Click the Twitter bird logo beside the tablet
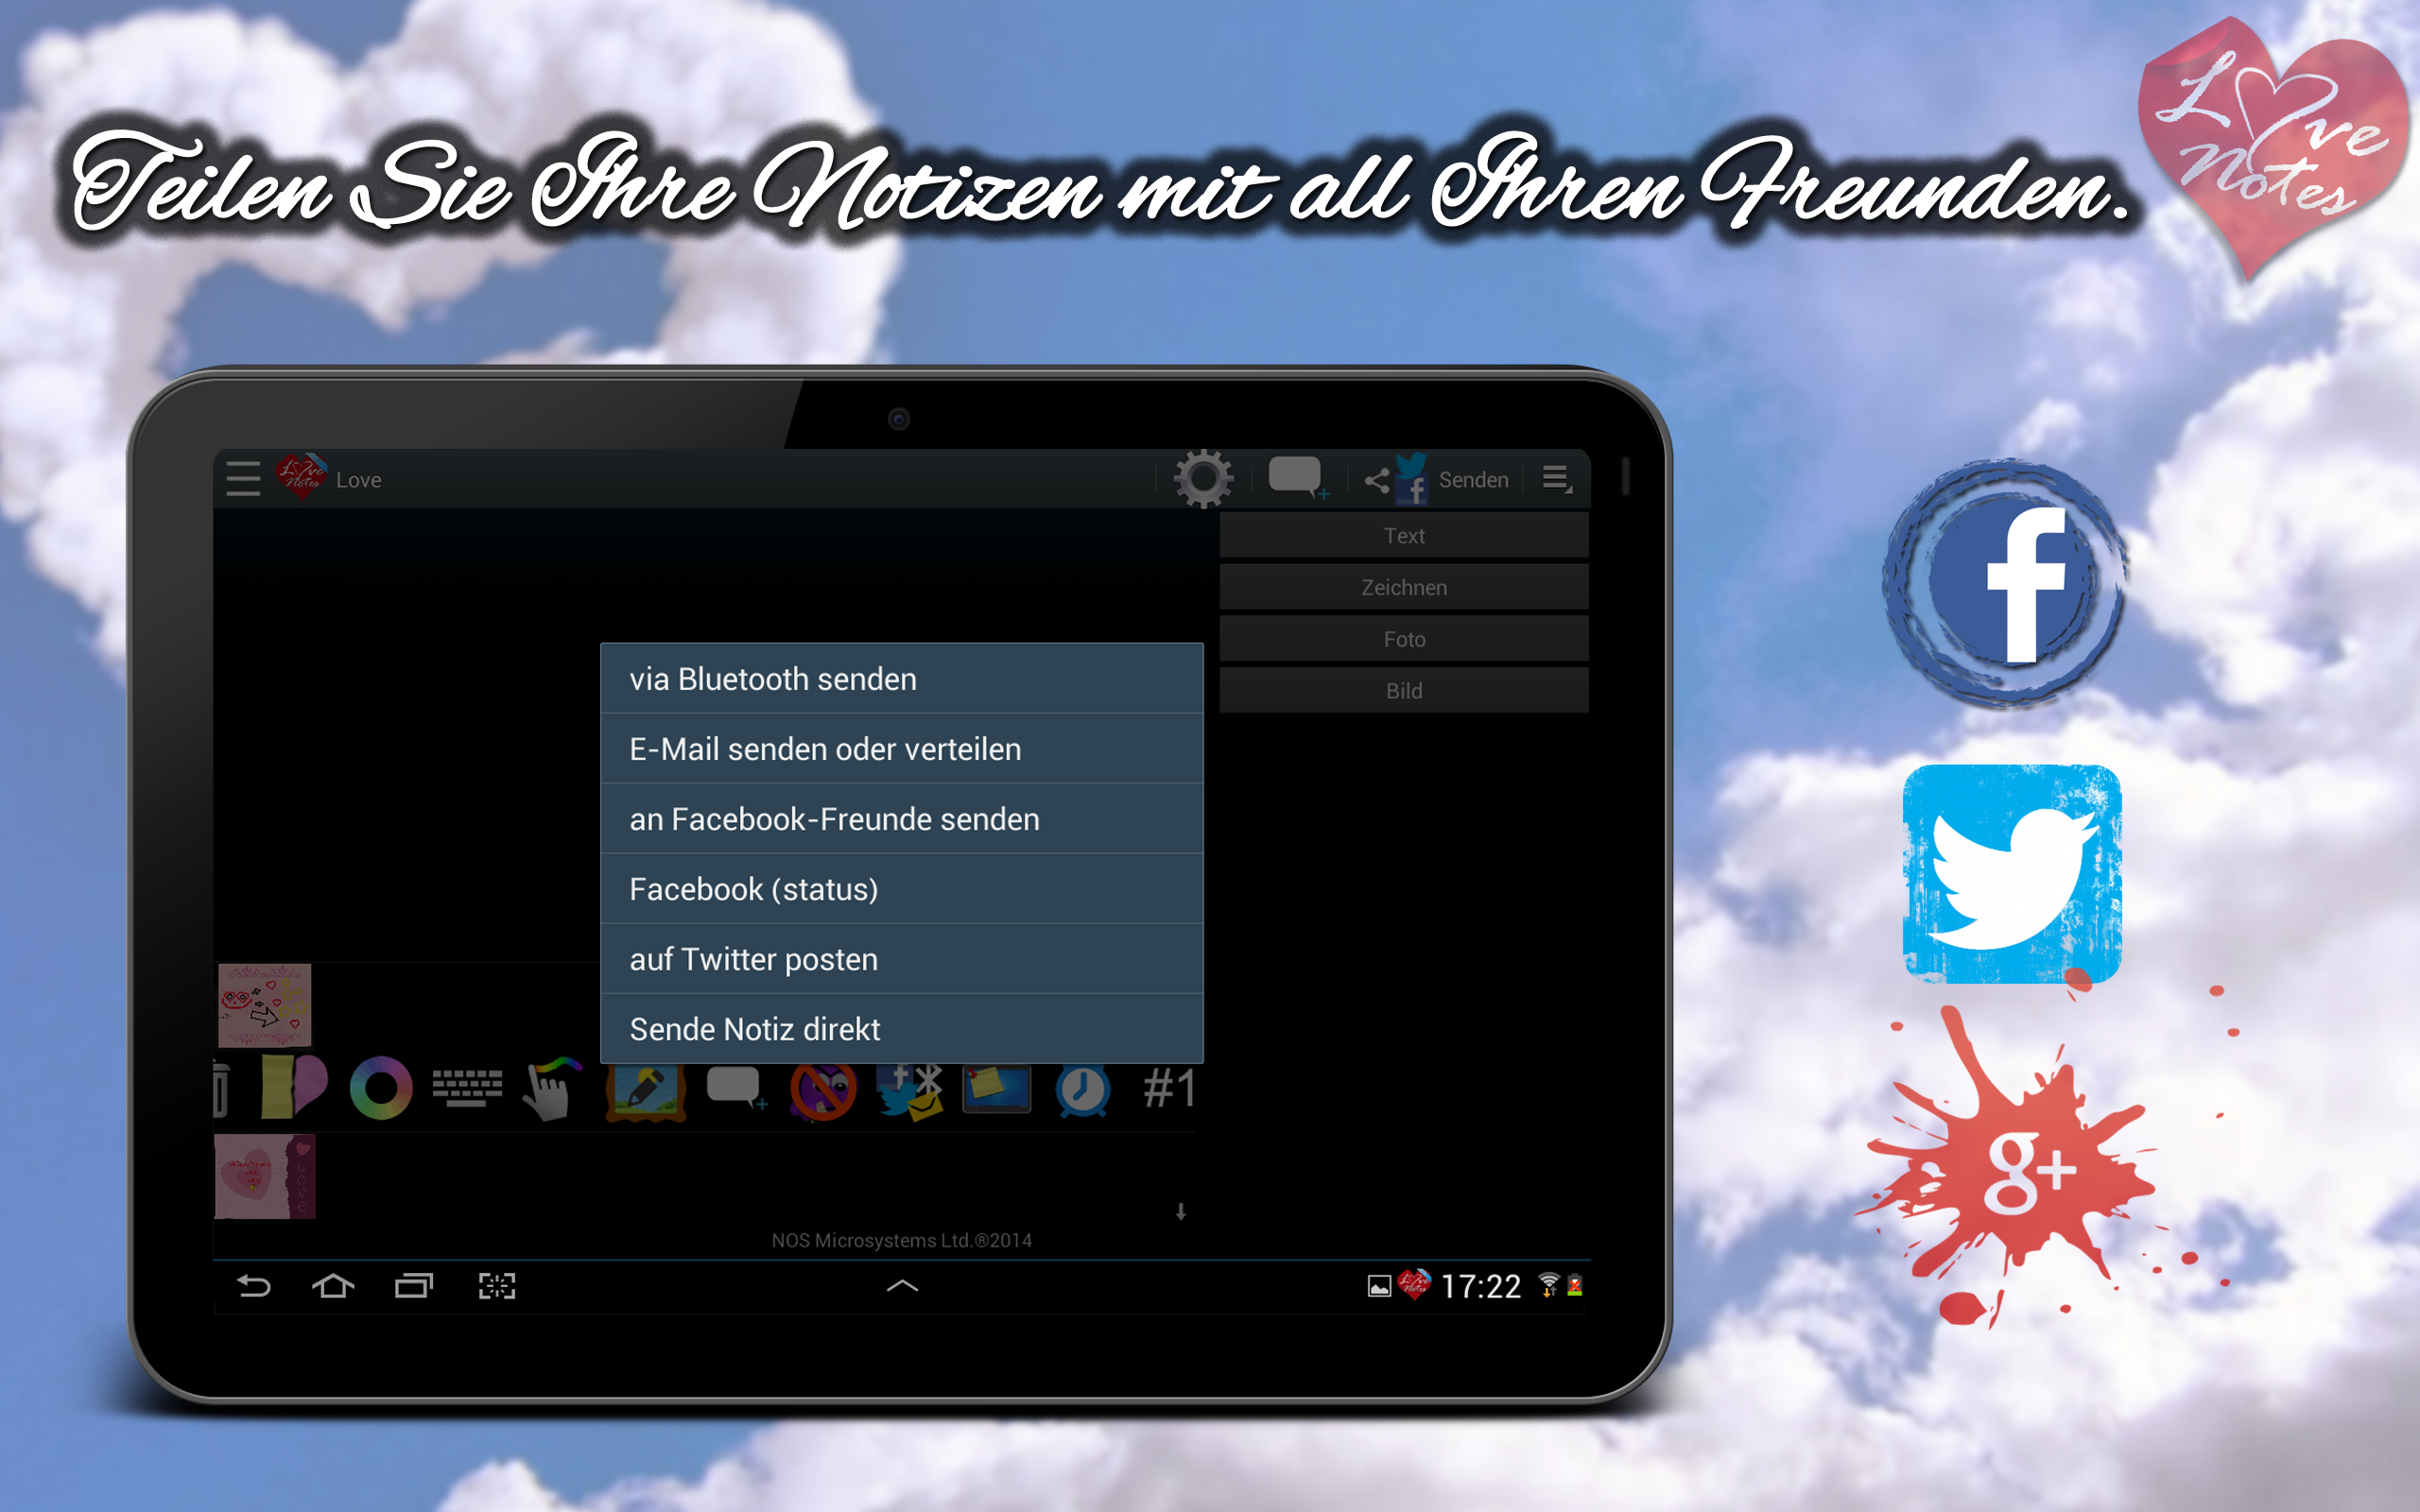2420x1512 pixels. pyautogui.click(x=2012, y=874)
